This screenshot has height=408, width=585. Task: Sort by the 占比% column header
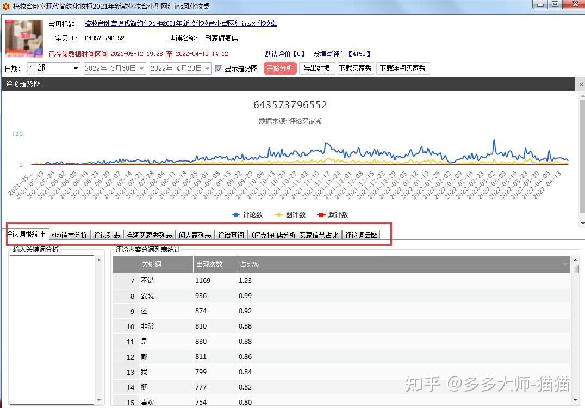point(403,264)
